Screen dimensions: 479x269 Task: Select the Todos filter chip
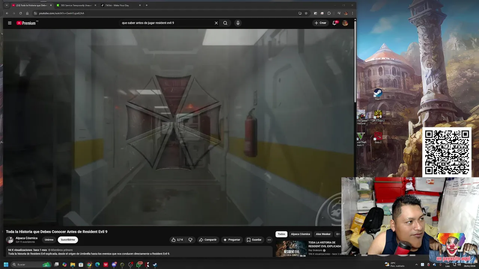(x=281, y=234)
